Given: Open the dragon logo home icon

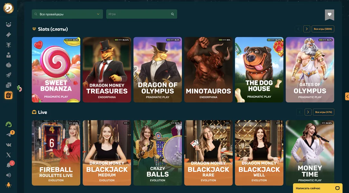Looking at the screenshot, I should coord(8,8).
